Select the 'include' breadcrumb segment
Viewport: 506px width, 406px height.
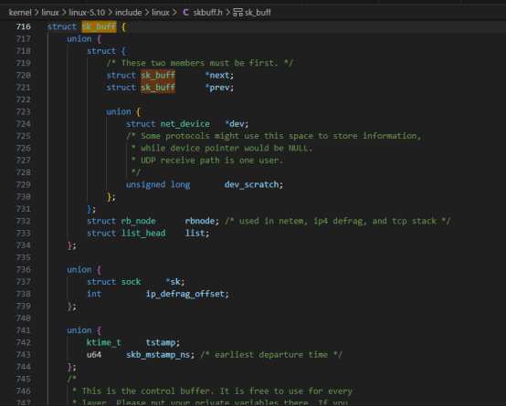[129, 13]
